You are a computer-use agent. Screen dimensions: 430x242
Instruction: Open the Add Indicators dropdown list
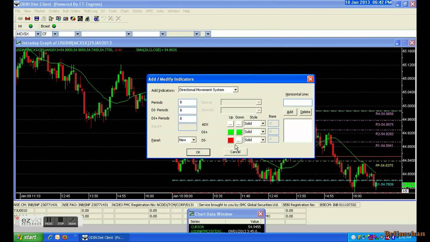pos(236,90)
